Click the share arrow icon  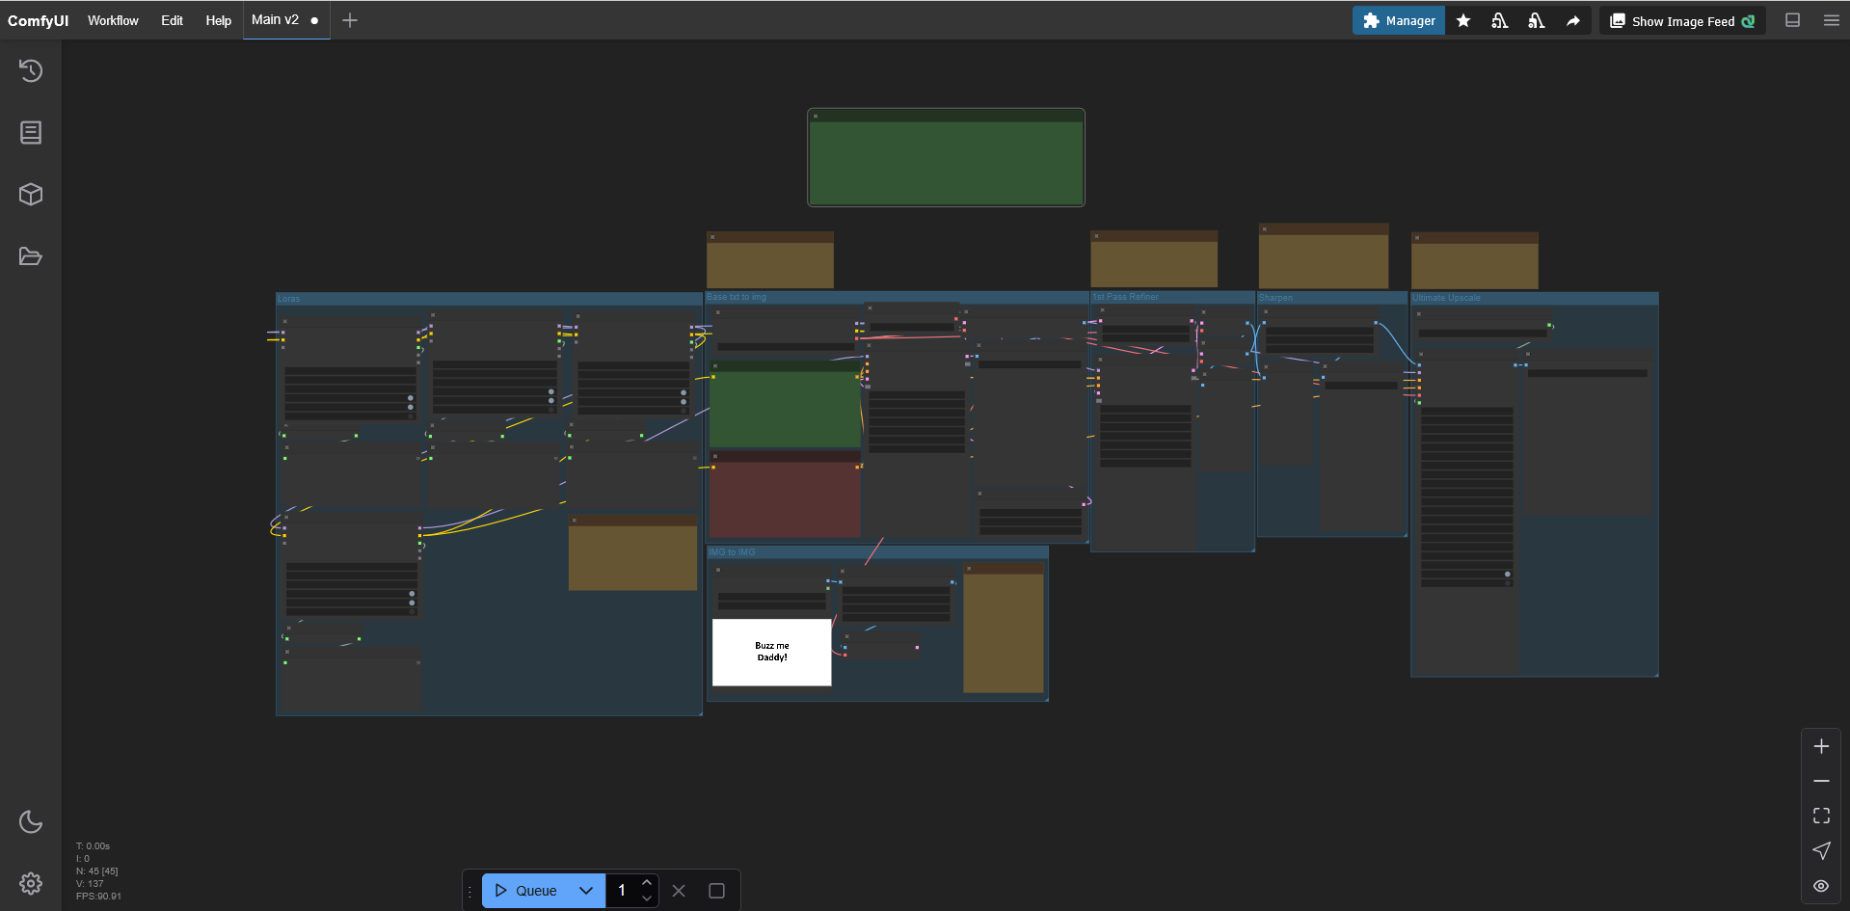click(x=1573, y=20)
